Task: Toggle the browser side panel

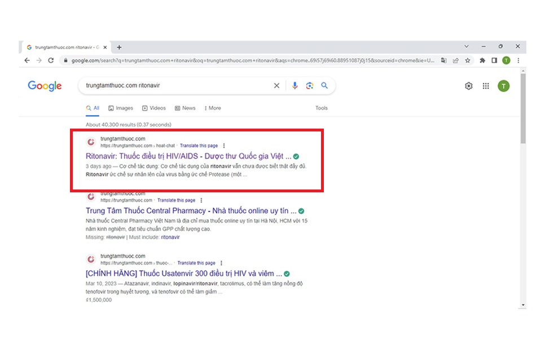Action: [x=494, y=60]
